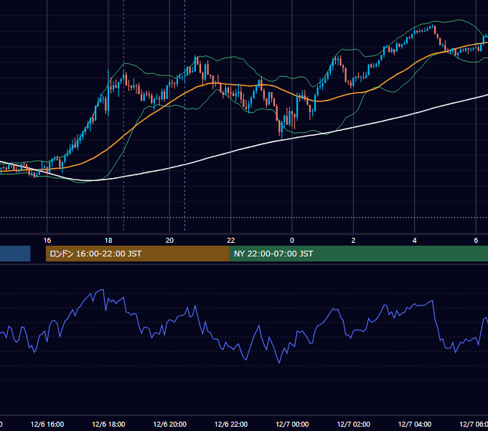The width and height of the screenshot is (488, 431).
Task: Click the 2 hour label on price chart axis
Action: [x=353, y=241]
